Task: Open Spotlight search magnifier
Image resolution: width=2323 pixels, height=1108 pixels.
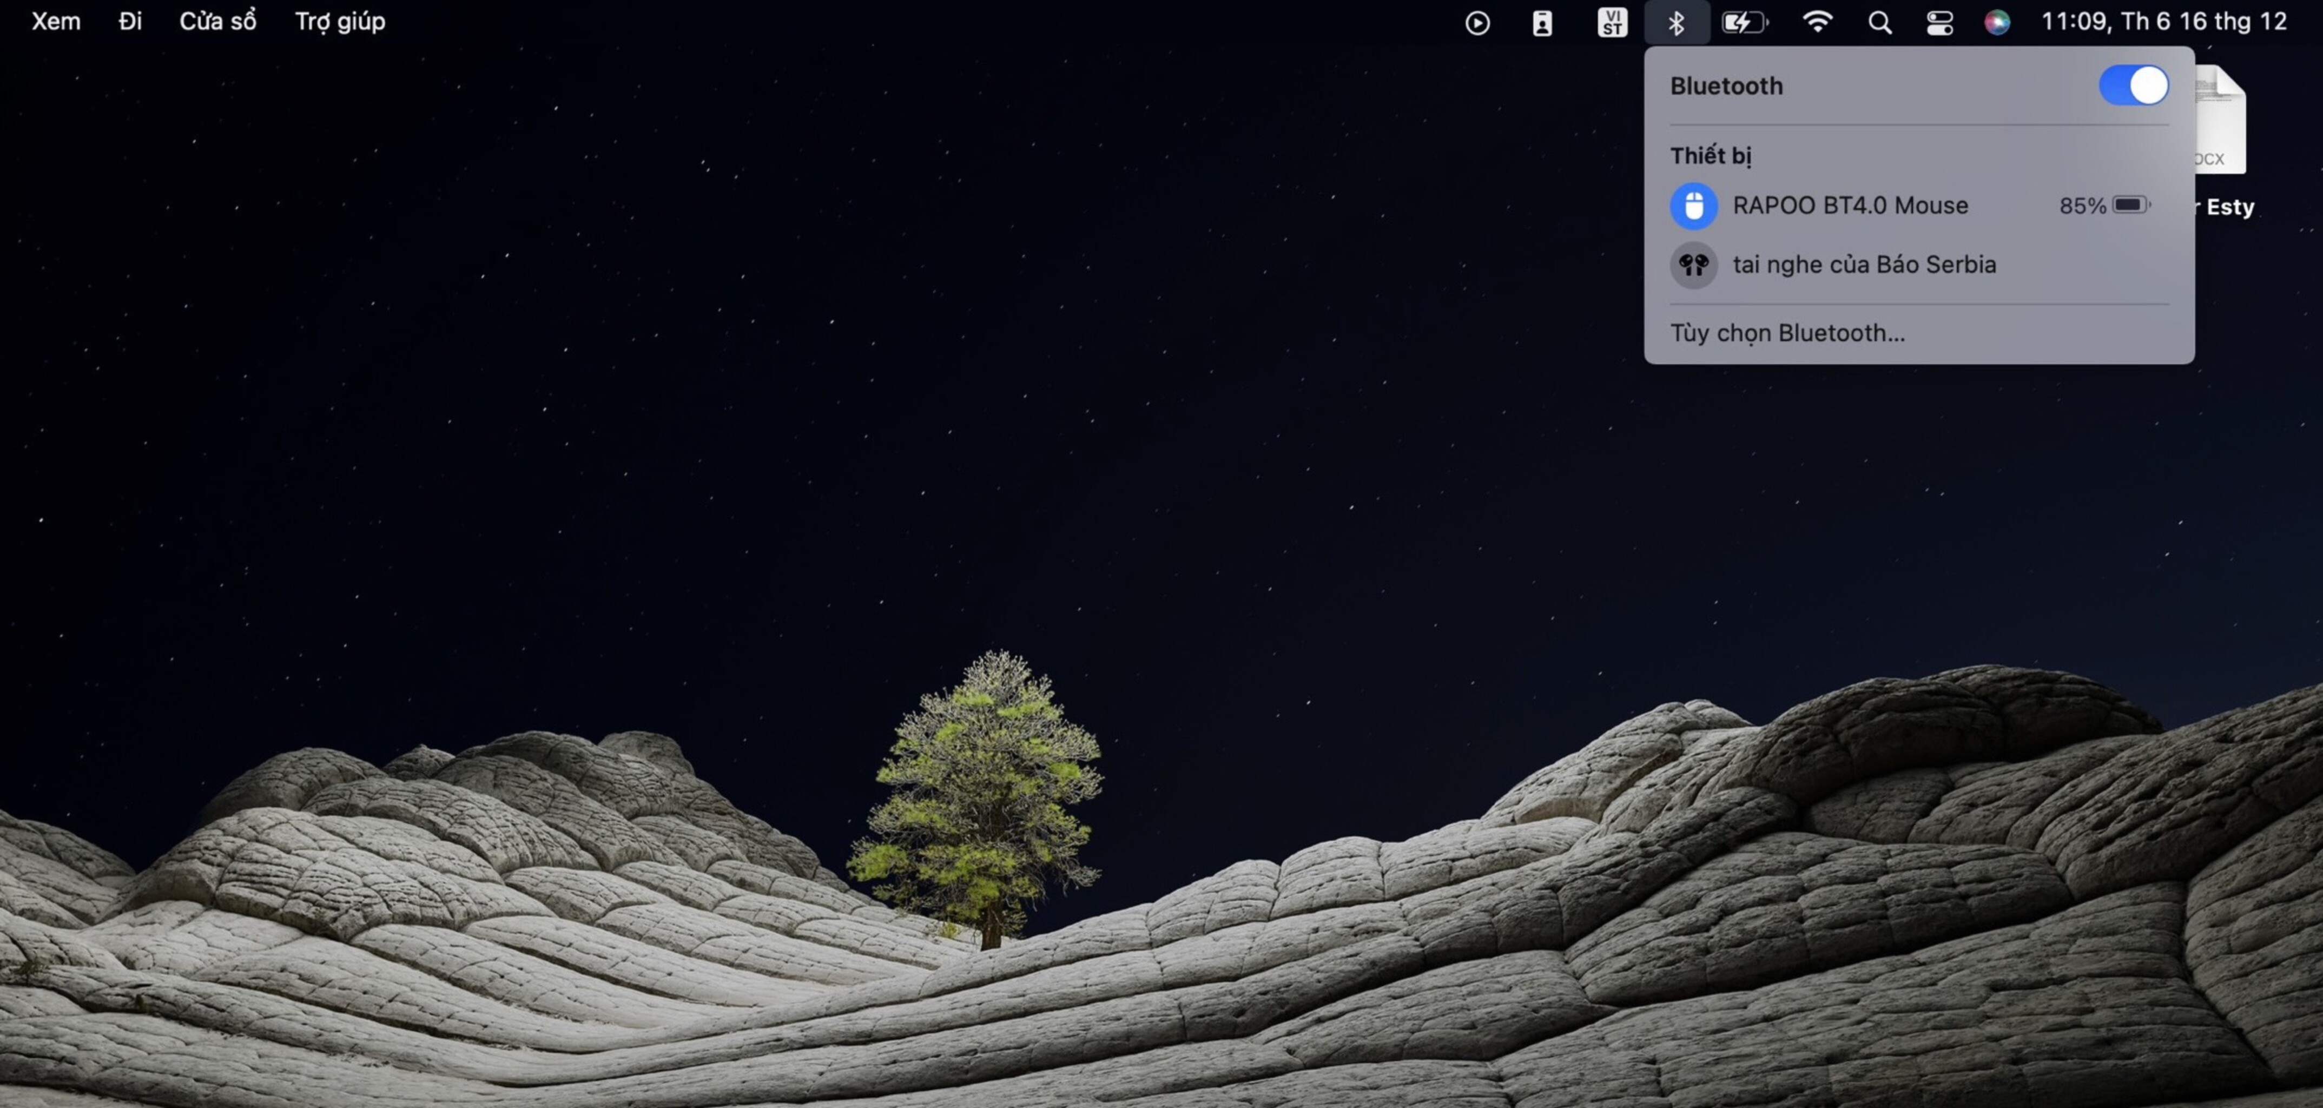Action: pos(1879,23)
